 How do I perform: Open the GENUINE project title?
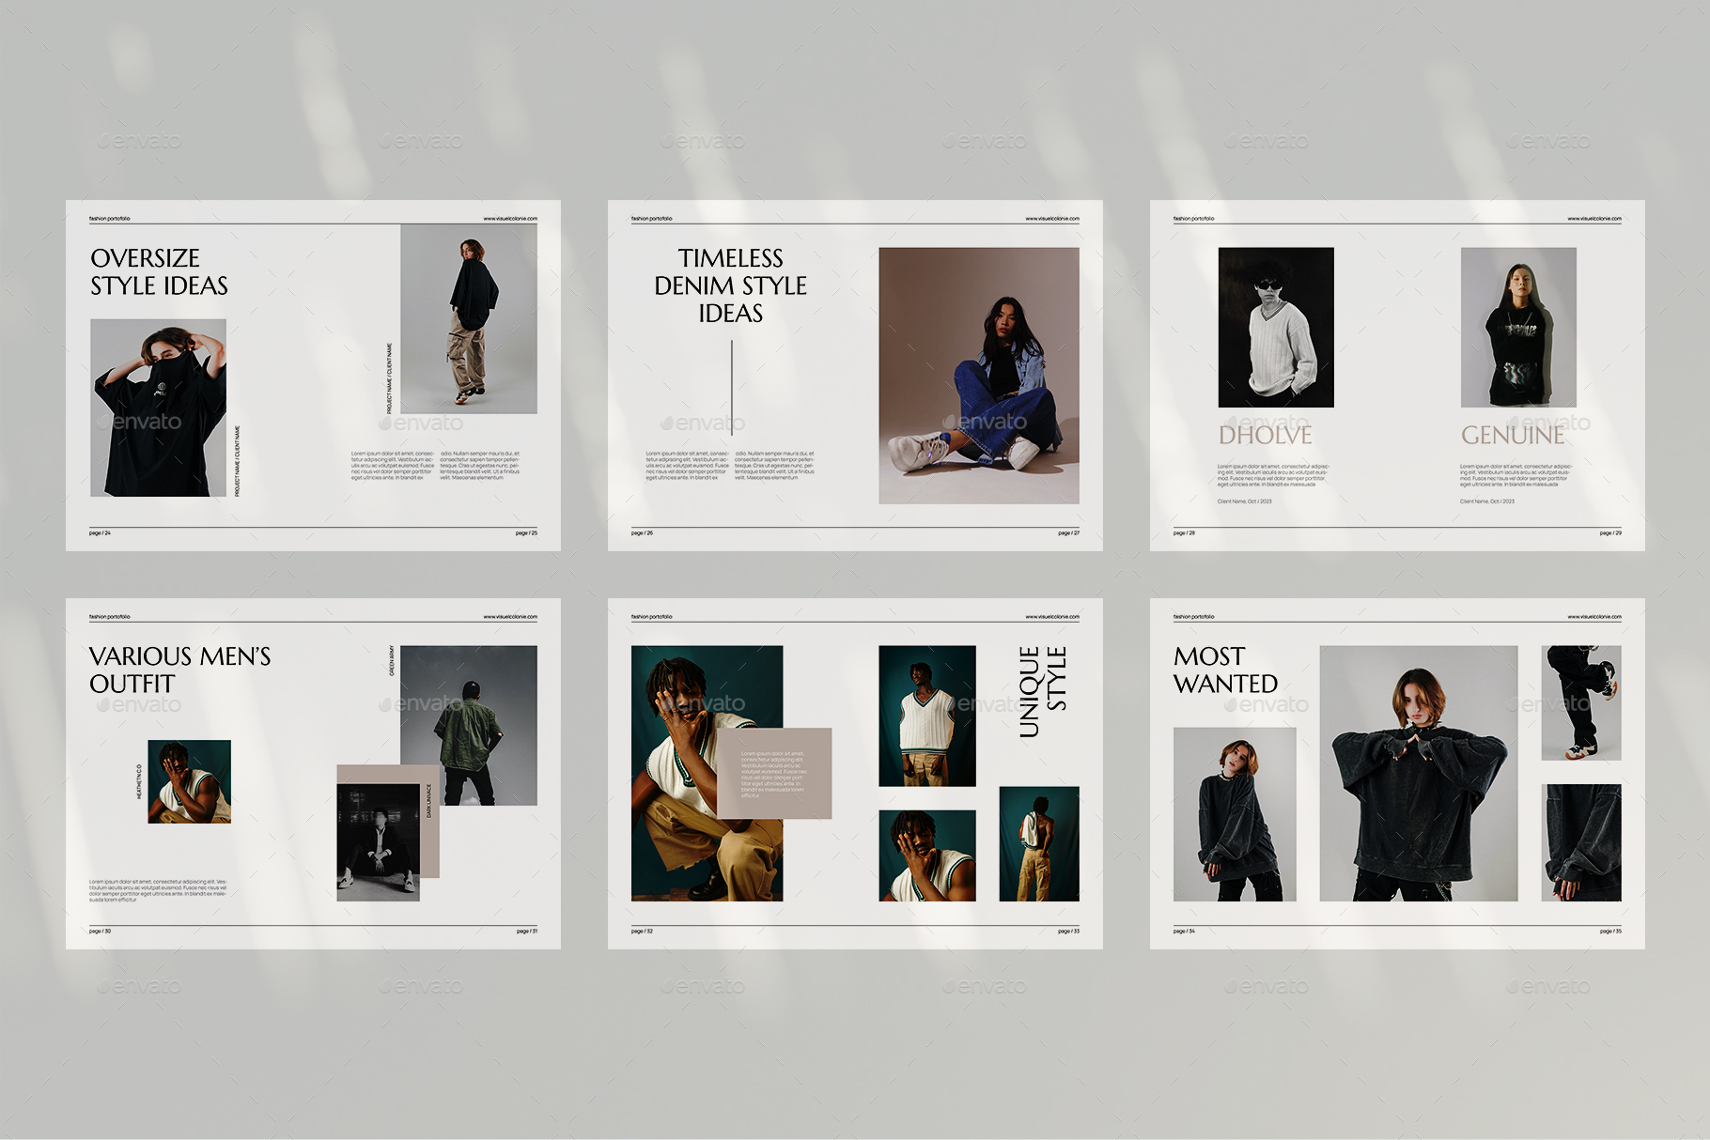[1515, 434]
